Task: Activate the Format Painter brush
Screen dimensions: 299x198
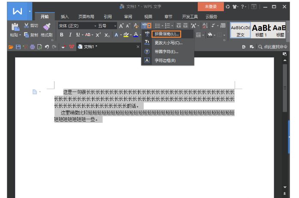Action: click(x=47, y=27)
